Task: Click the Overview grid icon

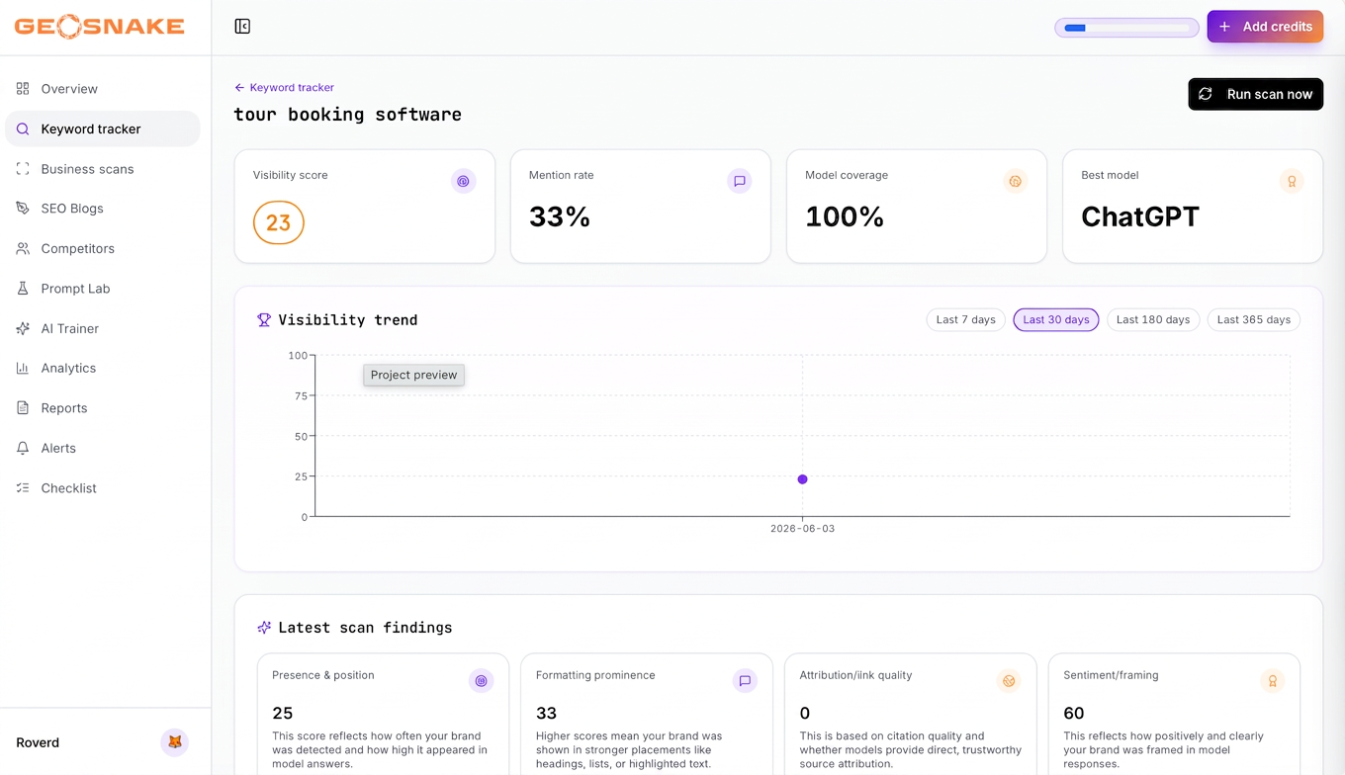Action: [23, 89]
